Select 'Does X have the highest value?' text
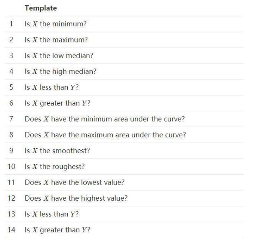The width and height of the screenshot is (254, 243). click(x=76, y=198)
